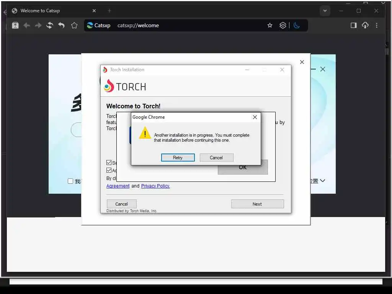Click the OK button behind the dialog
This screenshot has height=294, width=392.
coord(243,168)
